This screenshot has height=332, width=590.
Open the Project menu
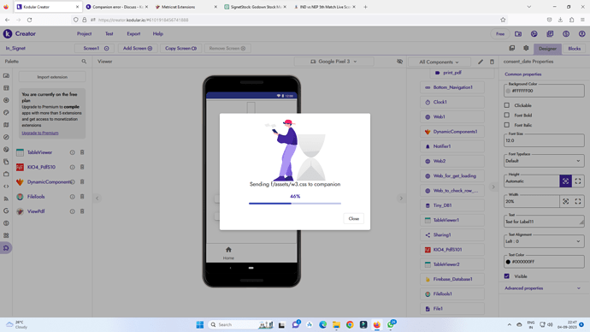[85, 34]
